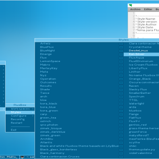Apply the FluxEDivinorum style
Image resolution: width=159 pixels, height=159 pixels.
142,61
